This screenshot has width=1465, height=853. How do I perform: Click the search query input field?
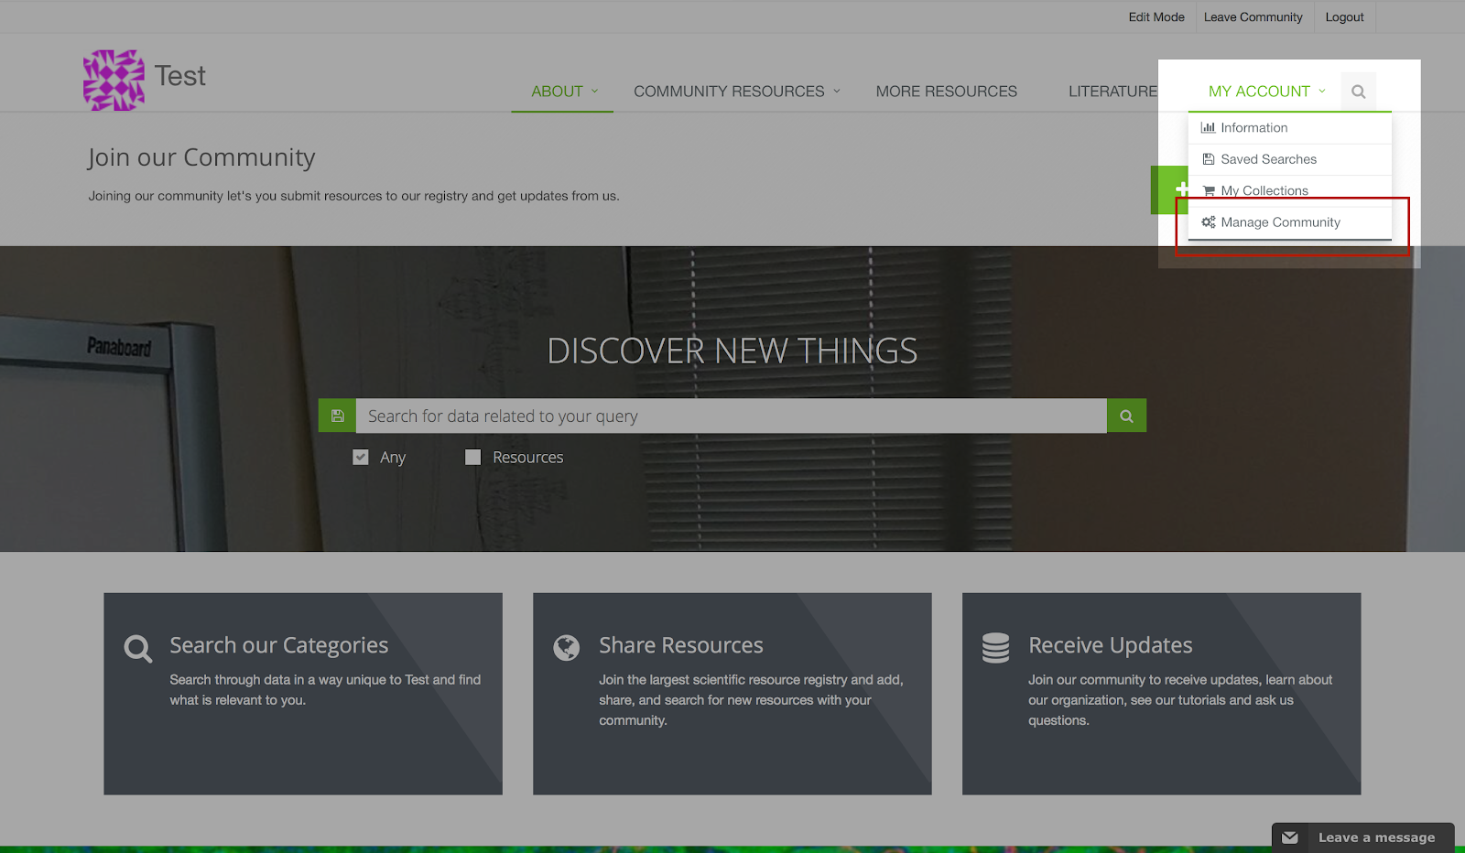[x=732, y=416]
